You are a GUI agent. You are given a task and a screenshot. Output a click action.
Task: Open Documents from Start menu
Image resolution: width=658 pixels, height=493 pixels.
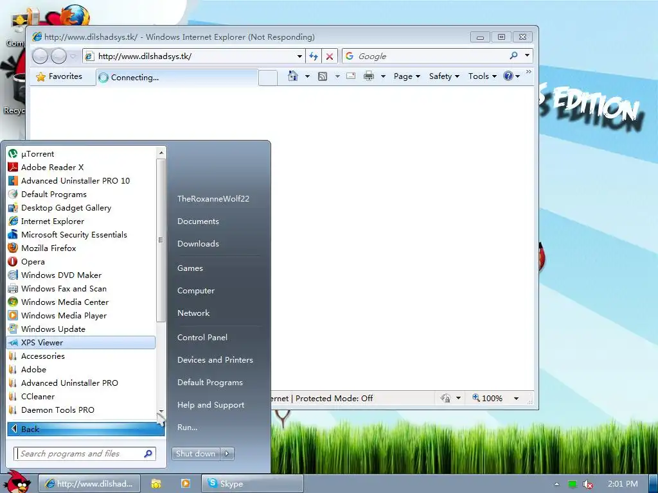tap(198, 221)
